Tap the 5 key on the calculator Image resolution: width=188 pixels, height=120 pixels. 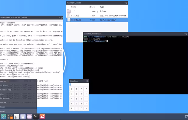[x=76, y=99]
